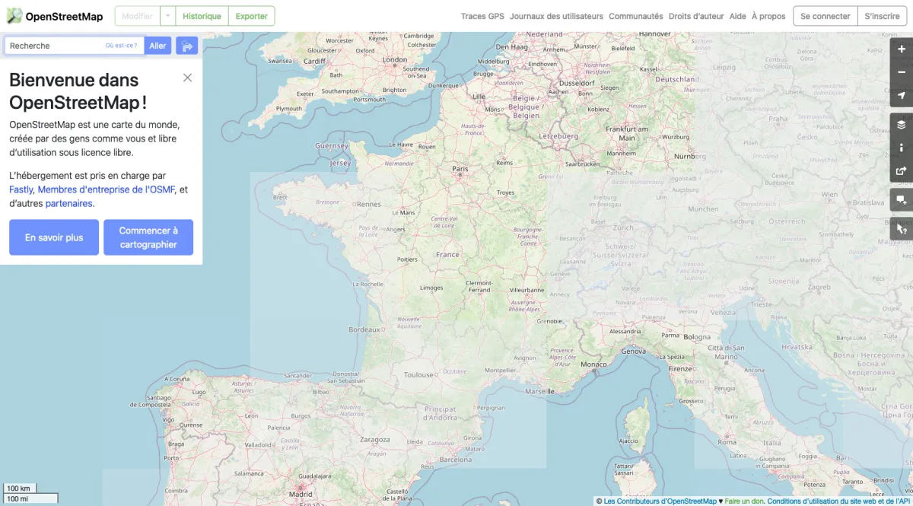The width and height of the screenshot is (913, 506).
Task: Click the OpenStreetMap title text
Action: 64,17
